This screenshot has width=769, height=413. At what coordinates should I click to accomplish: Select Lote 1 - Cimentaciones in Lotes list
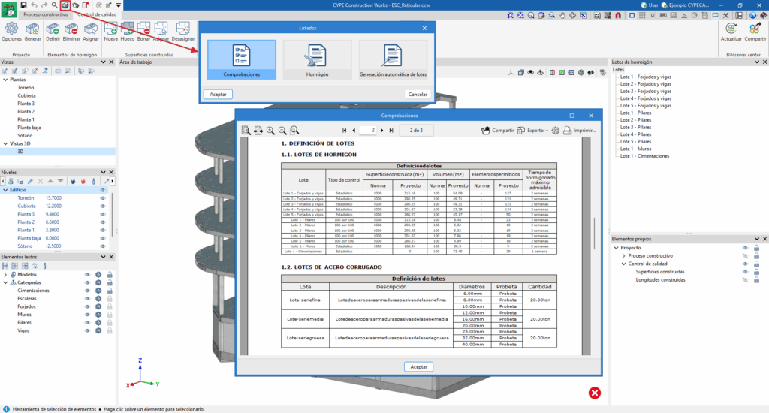point(644,156)
